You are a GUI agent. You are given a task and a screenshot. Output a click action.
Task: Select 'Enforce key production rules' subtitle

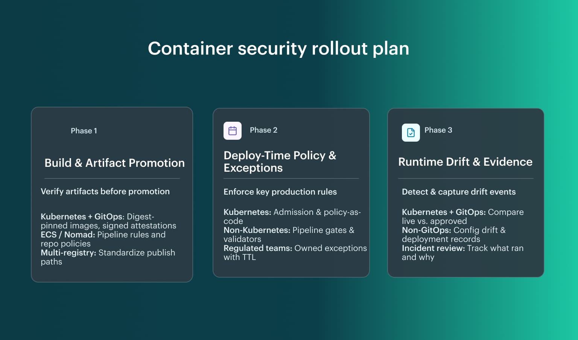[x=280, y=192]
